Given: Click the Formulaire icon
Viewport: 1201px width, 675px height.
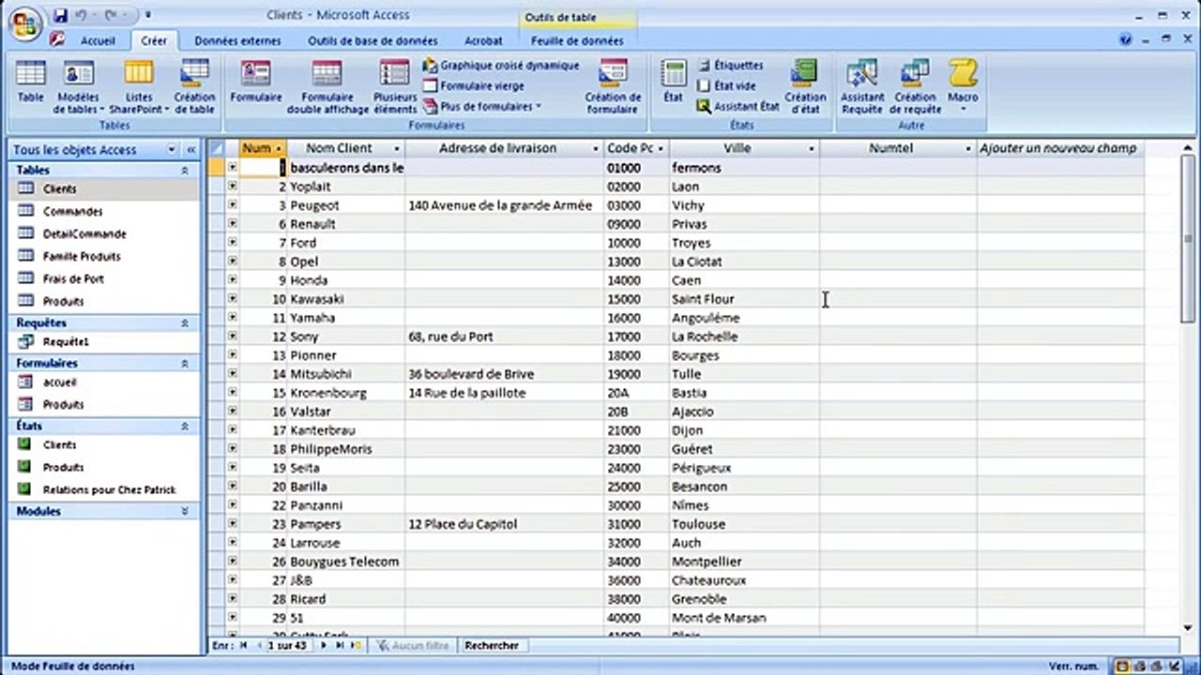Looking at the screenshot, I should click(256, 81).
